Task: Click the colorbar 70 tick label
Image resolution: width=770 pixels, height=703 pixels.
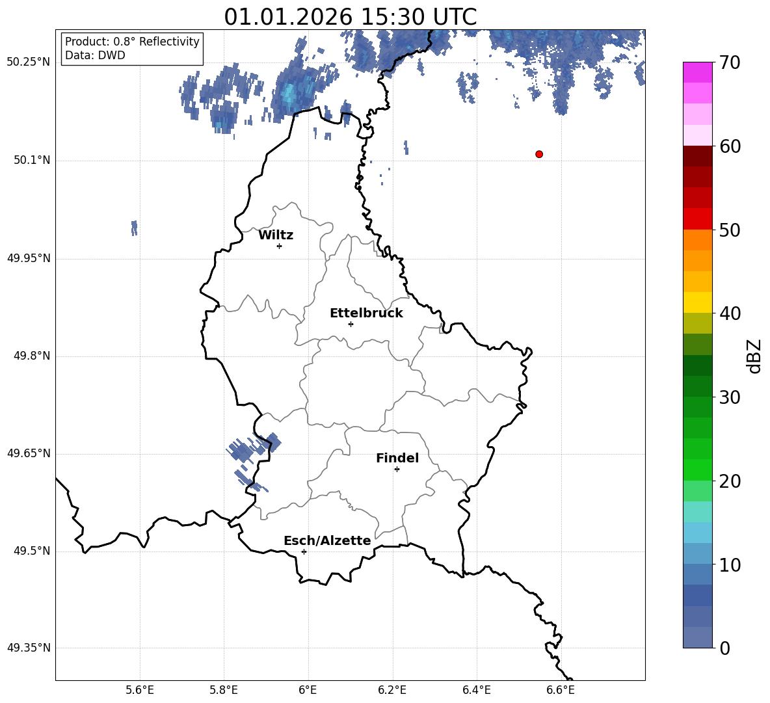Action: [x=730, y=62]
